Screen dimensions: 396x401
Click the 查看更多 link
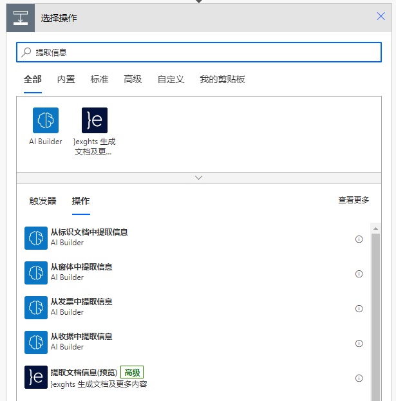click(x=354, y=200)
